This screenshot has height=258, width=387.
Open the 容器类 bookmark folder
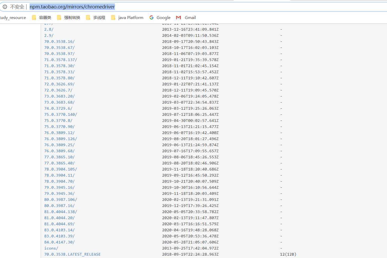pyautogui.click(x=41, y=17)
